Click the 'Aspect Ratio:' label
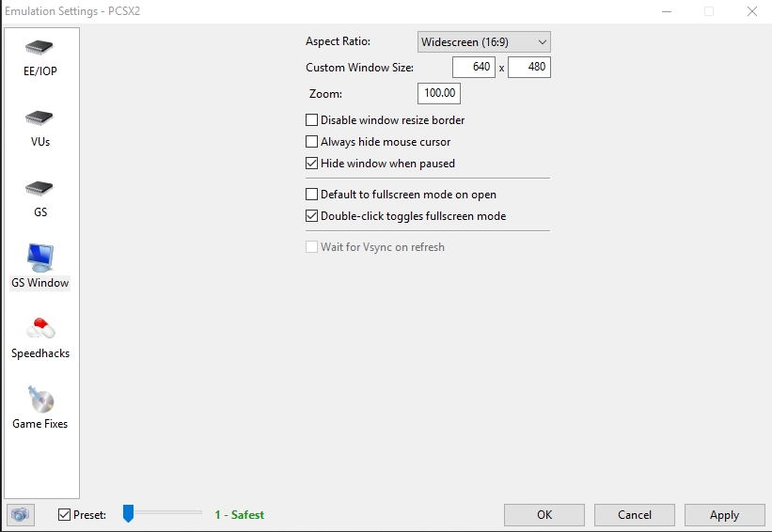Image resolution: width=772 pixels, height=532 pixels. 338,41
